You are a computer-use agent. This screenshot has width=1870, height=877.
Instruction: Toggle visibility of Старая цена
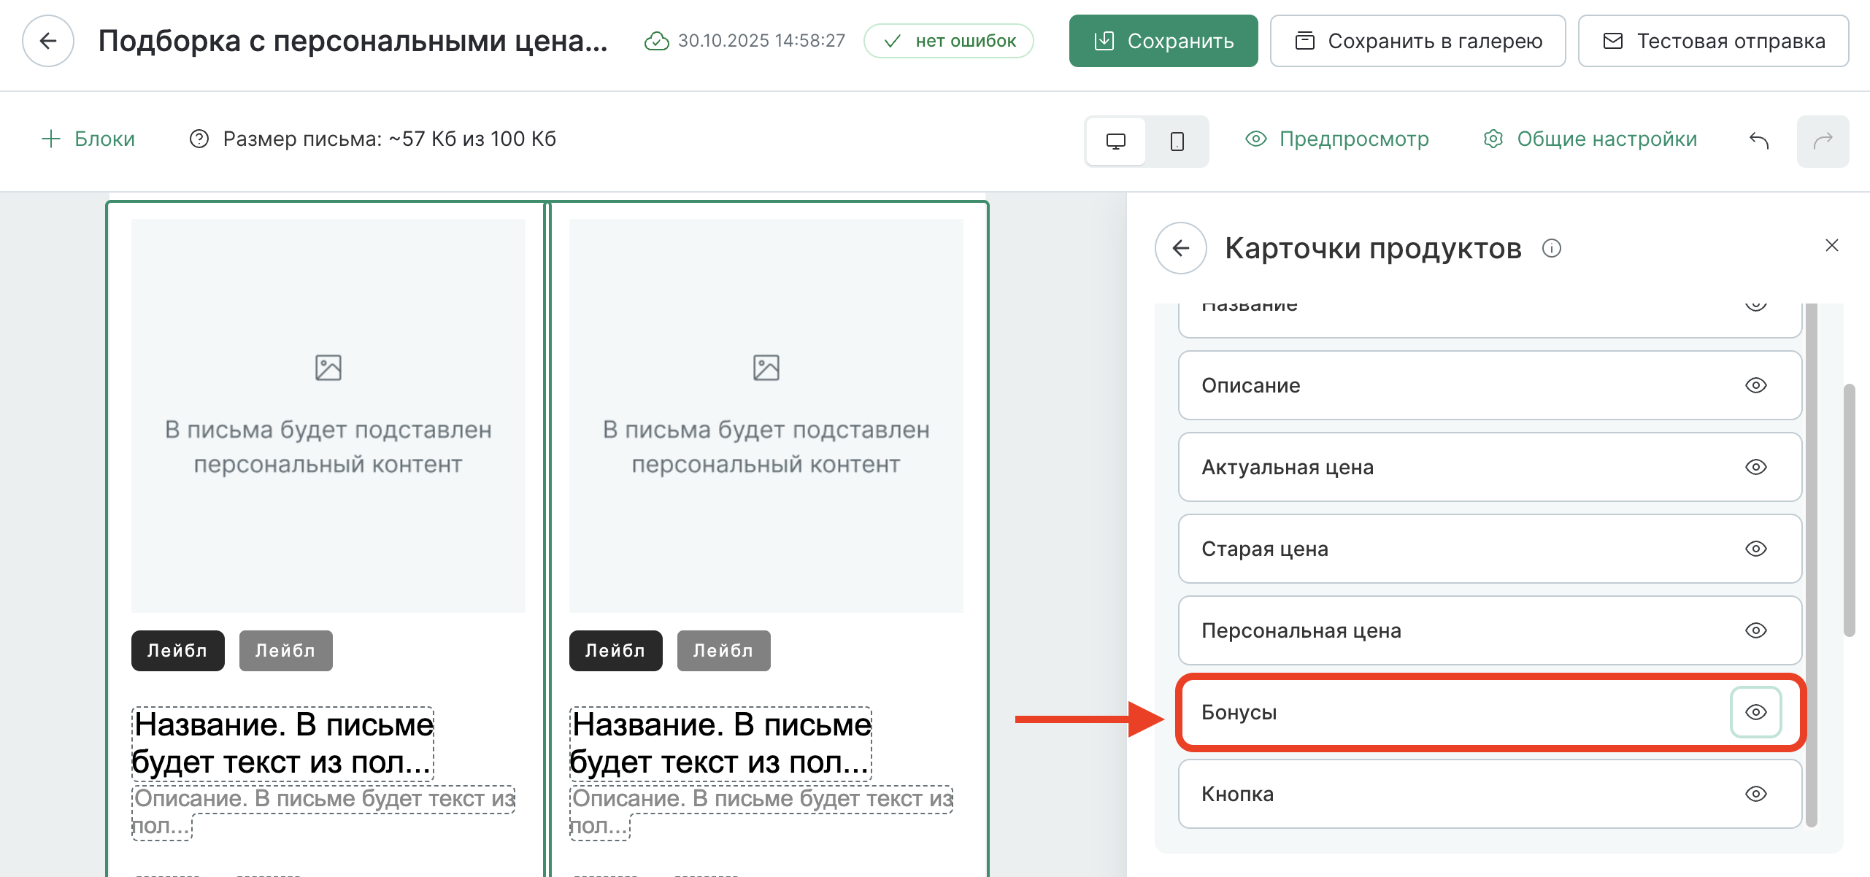1755,549
